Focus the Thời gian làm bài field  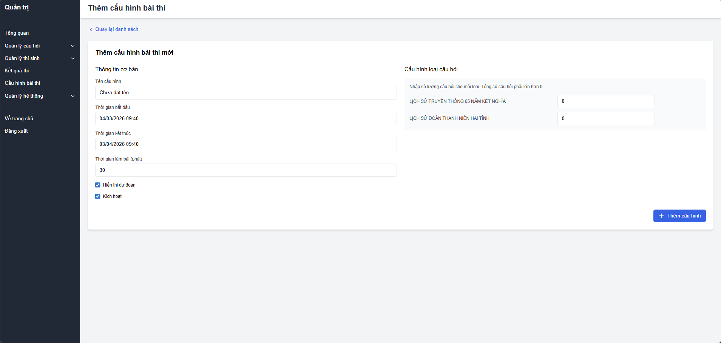tap(246, 170)
